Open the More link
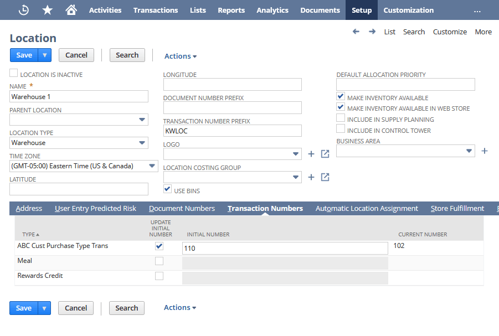The width and height of the screenshot is (499, 336). [x=483, y=32]
